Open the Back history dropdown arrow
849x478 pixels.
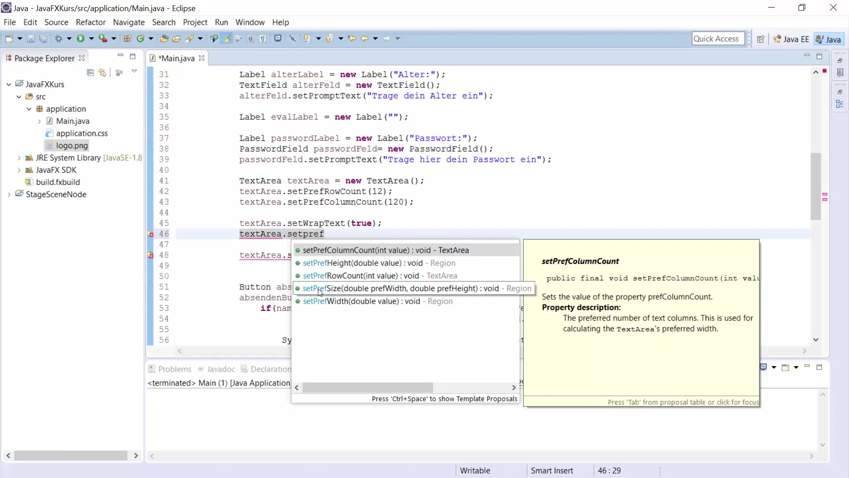(375, 39)
